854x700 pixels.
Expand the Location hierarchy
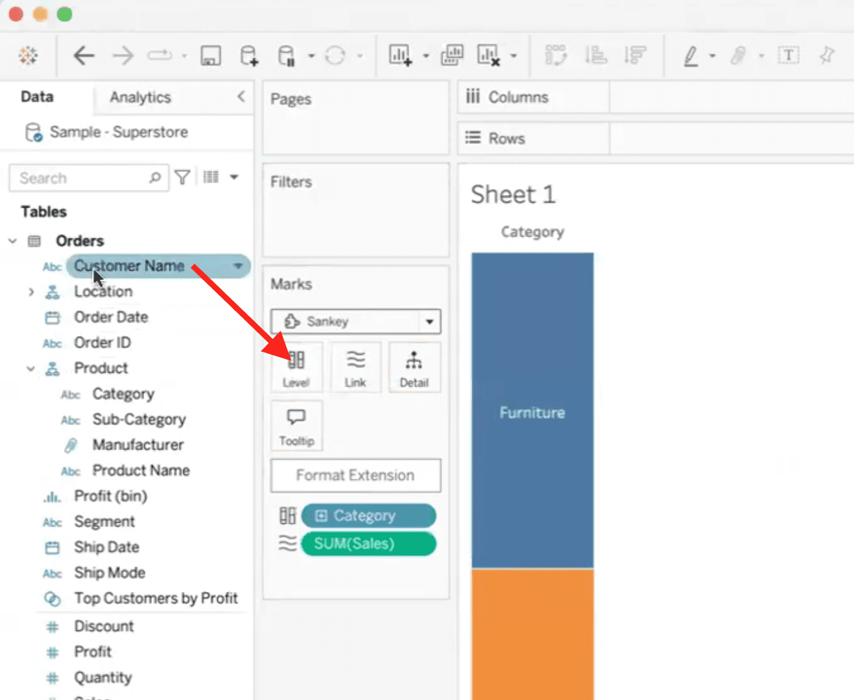point(30,292)
